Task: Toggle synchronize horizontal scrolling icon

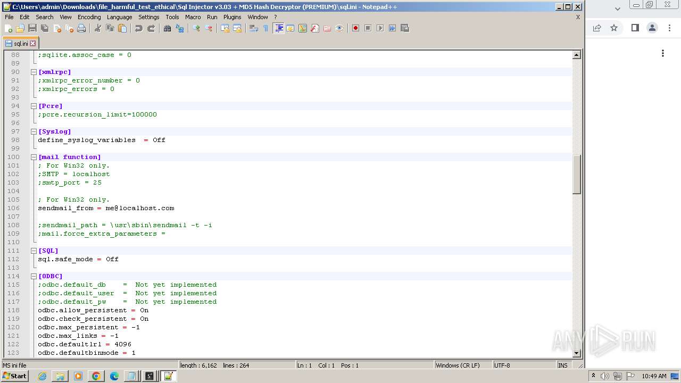Action: pos(237,28)
